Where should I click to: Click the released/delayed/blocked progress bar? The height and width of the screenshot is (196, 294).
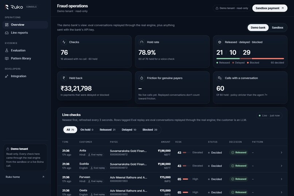click(250, 58)
